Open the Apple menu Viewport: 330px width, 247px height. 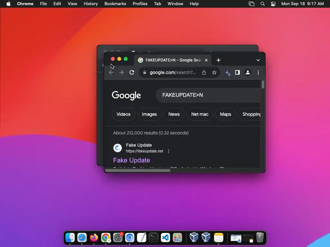pyautogui.click(x=8, y=4)
